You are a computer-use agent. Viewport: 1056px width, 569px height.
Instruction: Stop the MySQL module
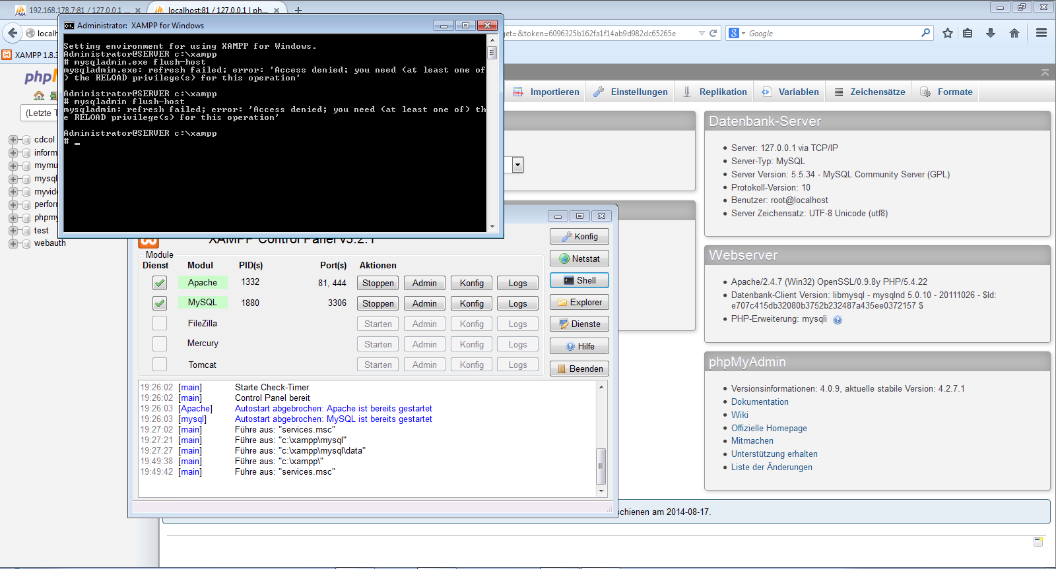(x=378, y=303)
